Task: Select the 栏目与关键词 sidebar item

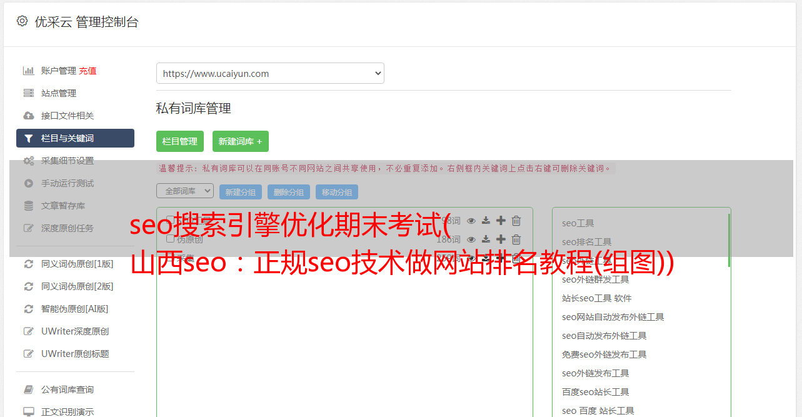Action: [x=75, y=138]
